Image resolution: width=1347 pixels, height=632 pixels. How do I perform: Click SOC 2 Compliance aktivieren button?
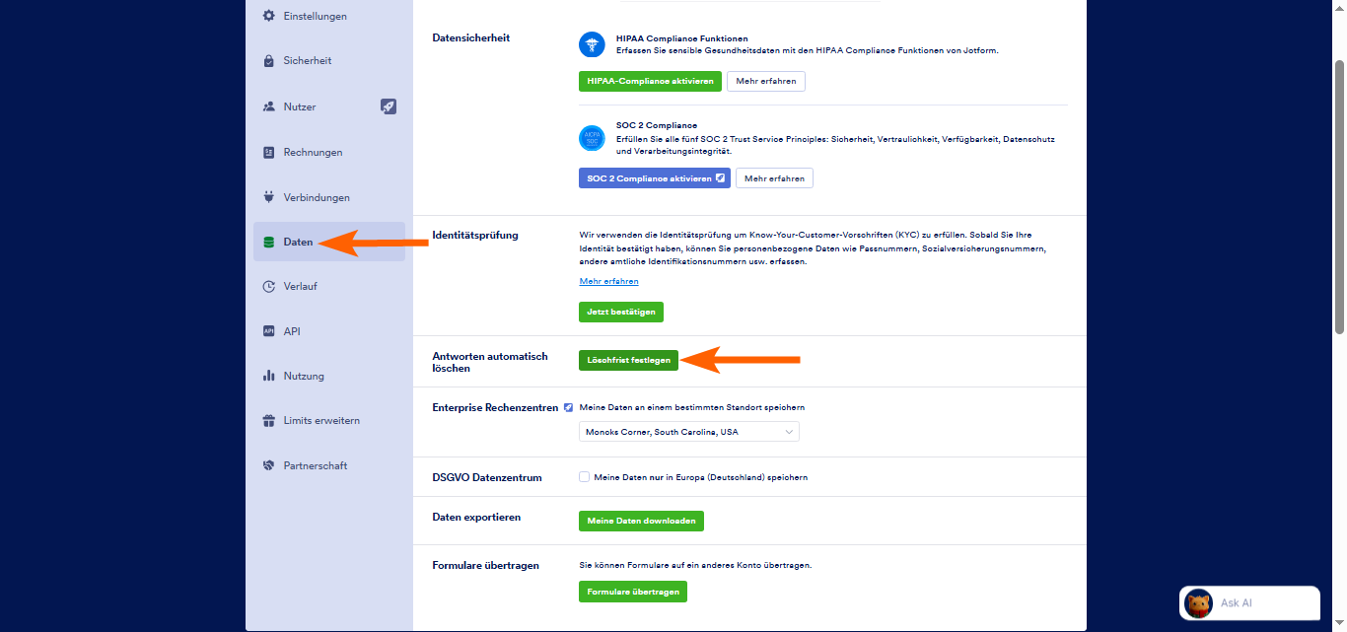[x=654, y=178]
